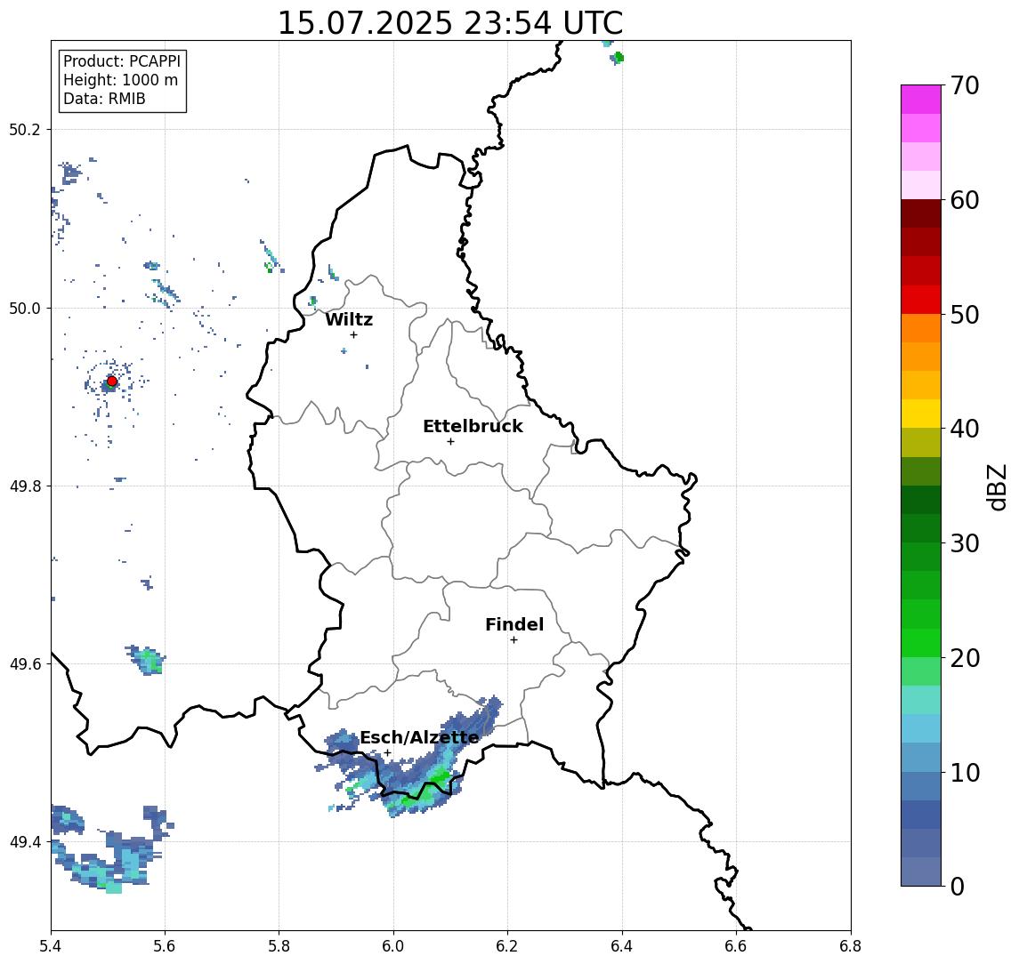Viewport: 1019px width, 964px height.
Task: Click the colorbar tick label 30
Action: [965, 543]
